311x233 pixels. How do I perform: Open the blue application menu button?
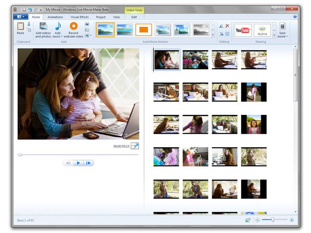21,17
